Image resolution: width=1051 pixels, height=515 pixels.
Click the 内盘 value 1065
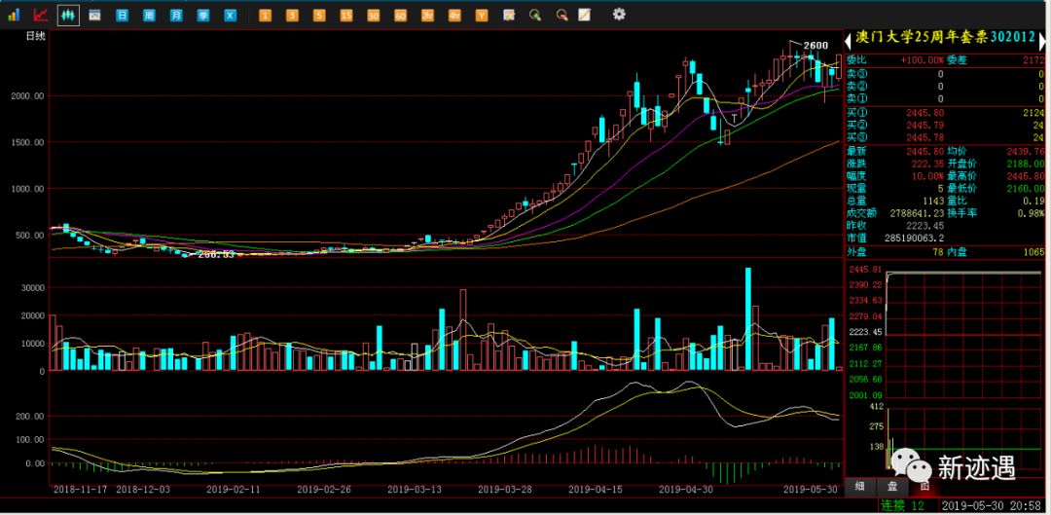[x=1033, y=252]
